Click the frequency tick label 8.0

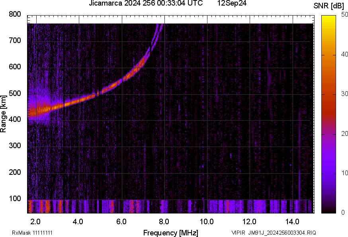point(164,222)
